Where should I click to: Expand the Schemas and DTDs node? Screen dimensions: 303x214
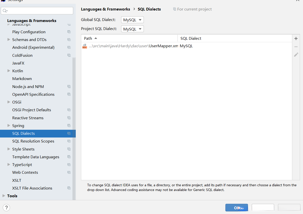[9, 39]
